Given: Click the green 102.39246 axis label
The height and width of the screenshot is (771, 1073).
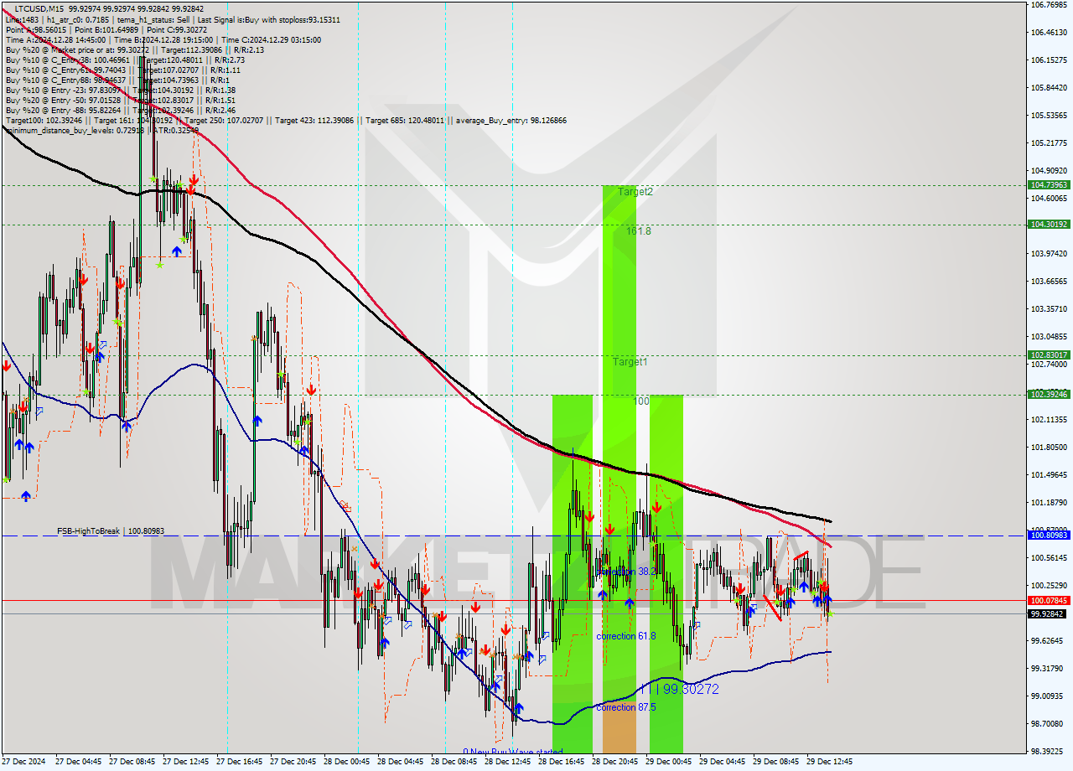Looking at the screenshot, I should (x=1048, y=394).
